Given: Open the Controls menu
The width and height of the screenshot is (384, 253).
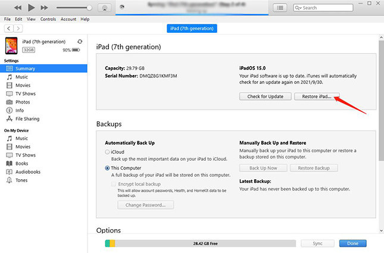Looking at the screenshot, I should click(48, 19).
